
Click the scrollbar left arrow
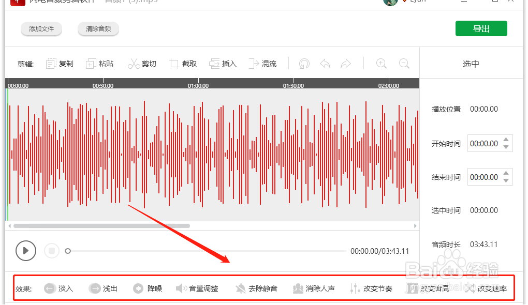click(9, 226)
